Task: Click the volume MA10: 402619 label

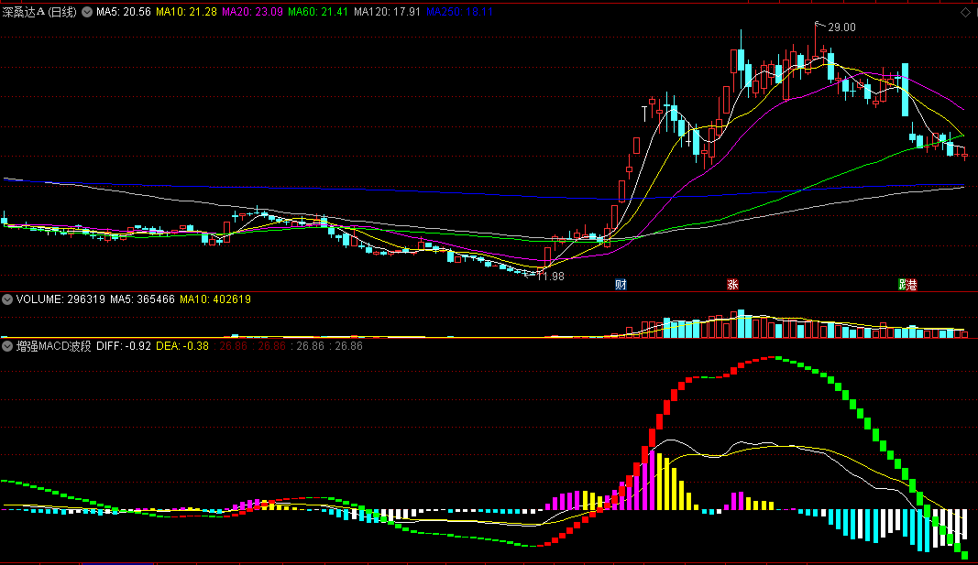Action: [215, 299]
